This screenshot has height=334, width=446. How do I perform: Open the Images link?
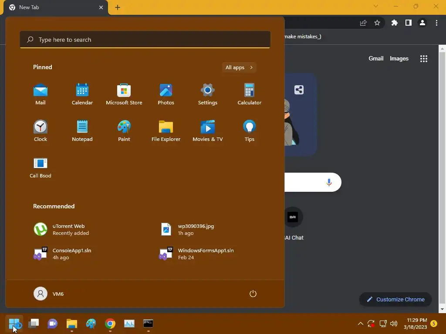tap(399, 59)
